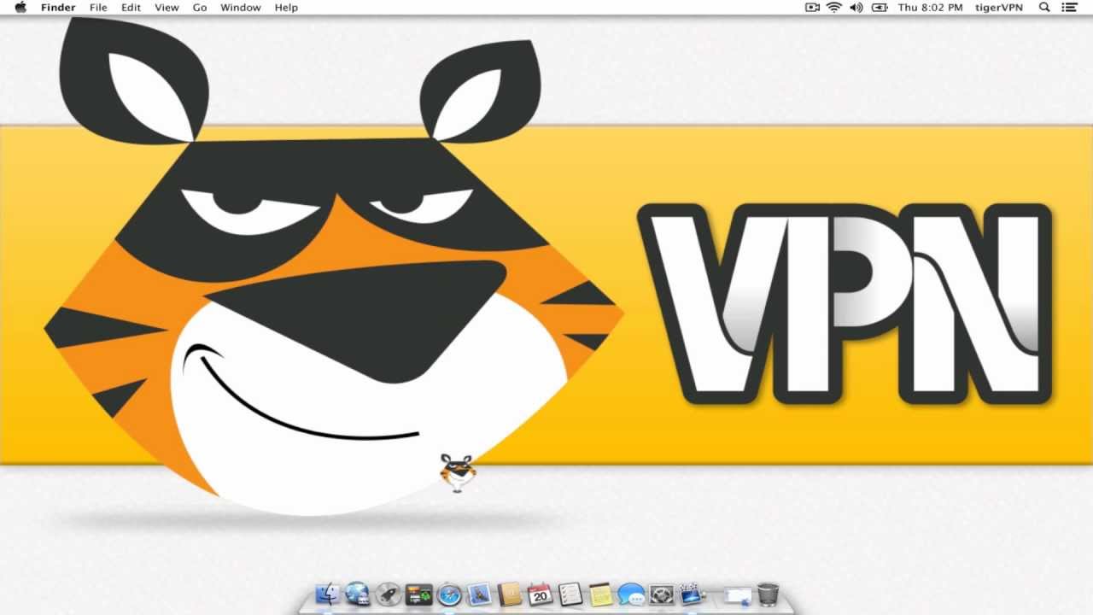Open the Go menu

[200, 8]
